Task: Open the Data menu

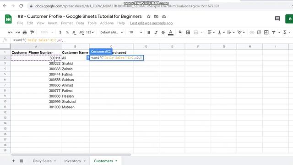Action: pos(80,23)
